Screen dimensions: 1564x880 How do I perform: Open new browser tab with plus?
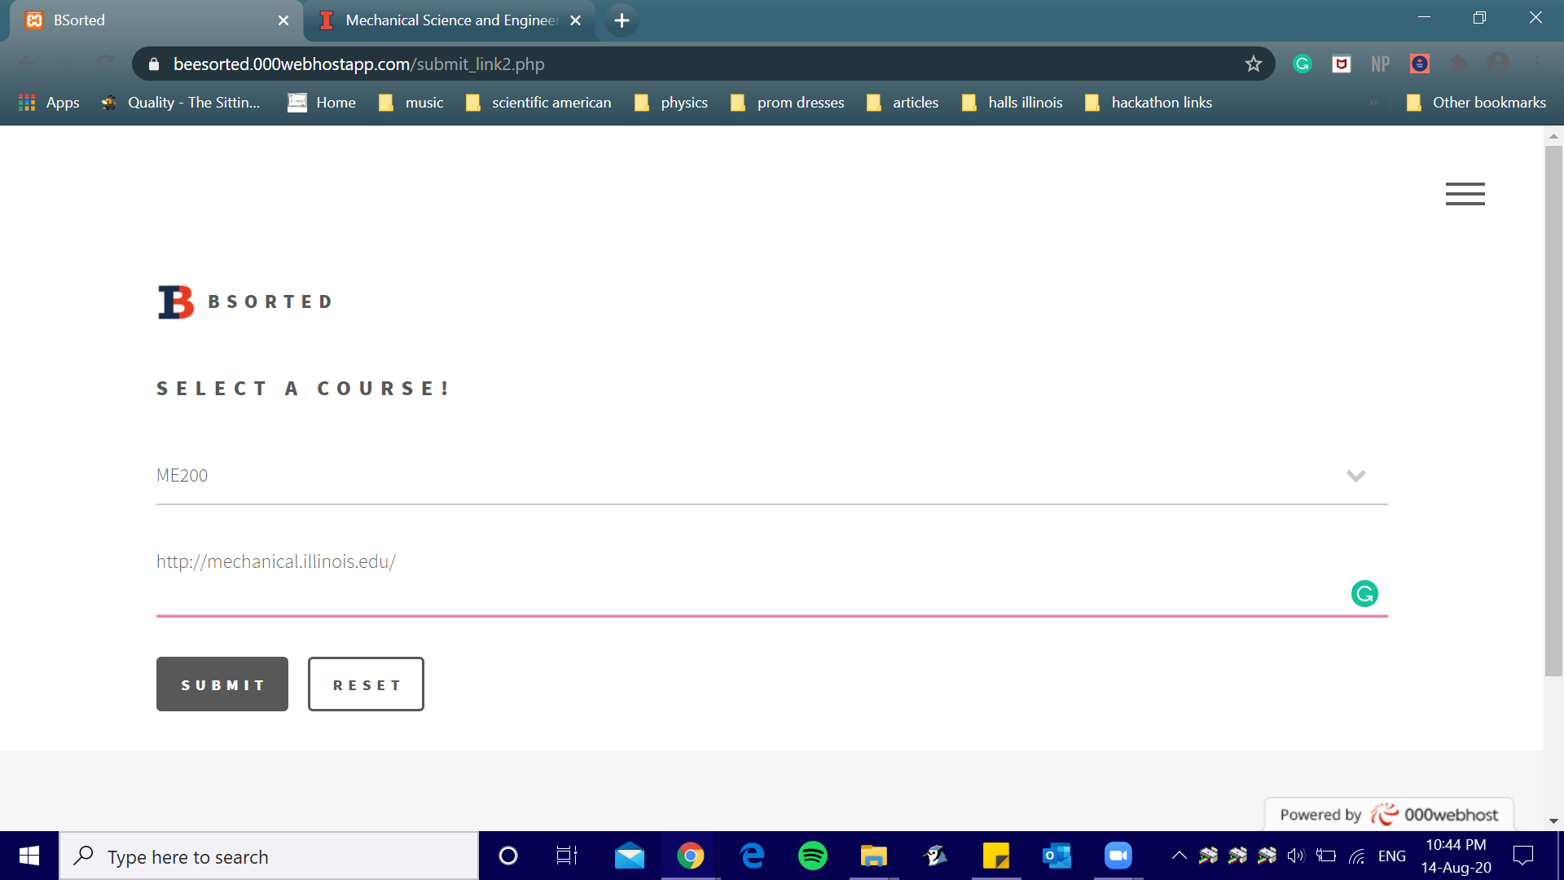point(622,20)
